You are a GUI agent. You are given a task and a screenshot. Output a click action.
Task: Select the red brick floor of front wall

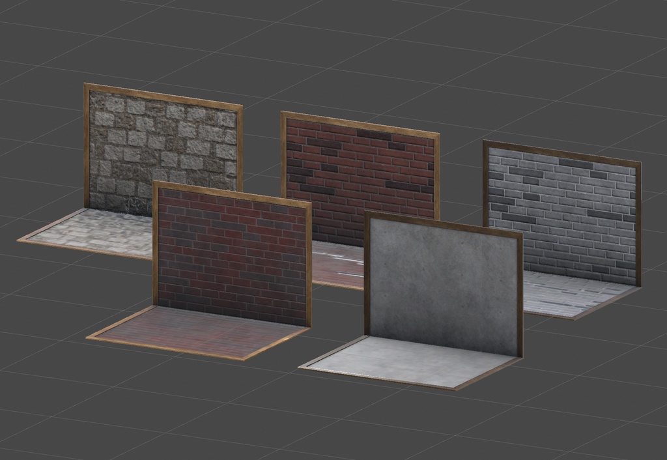(x=198, y=333)
